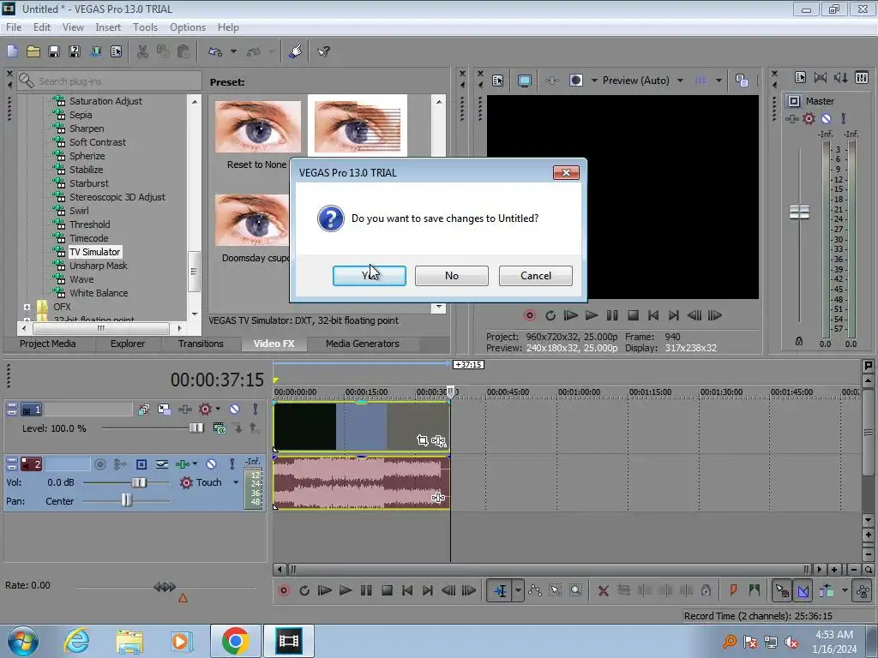Open Track FX dropdown arrow on track 1

[218, 409]
